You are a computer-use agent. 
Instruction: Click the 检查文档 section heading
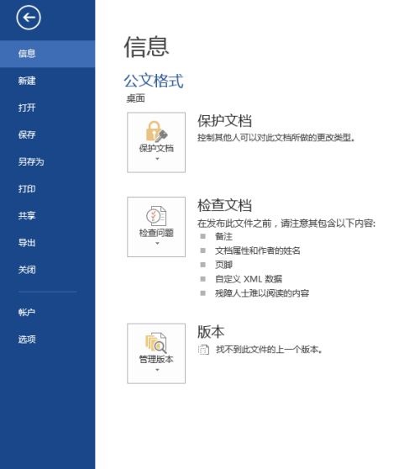224,205
